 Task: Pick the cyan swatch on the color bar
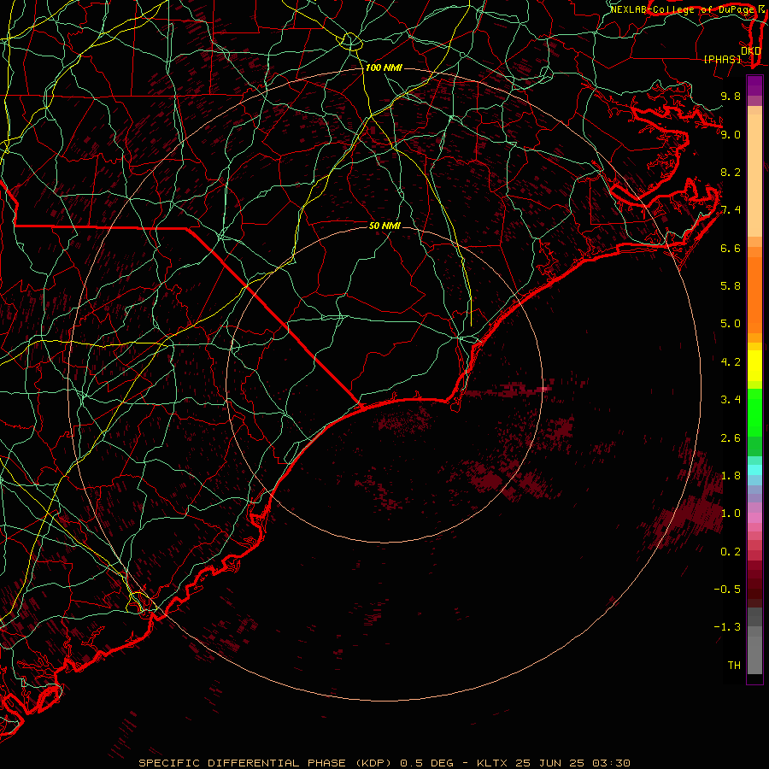(x=754, y=470)
